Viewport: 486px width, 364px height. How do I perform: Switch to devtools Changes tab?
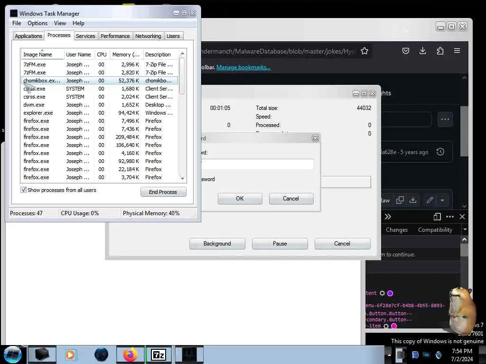point(397,230)
